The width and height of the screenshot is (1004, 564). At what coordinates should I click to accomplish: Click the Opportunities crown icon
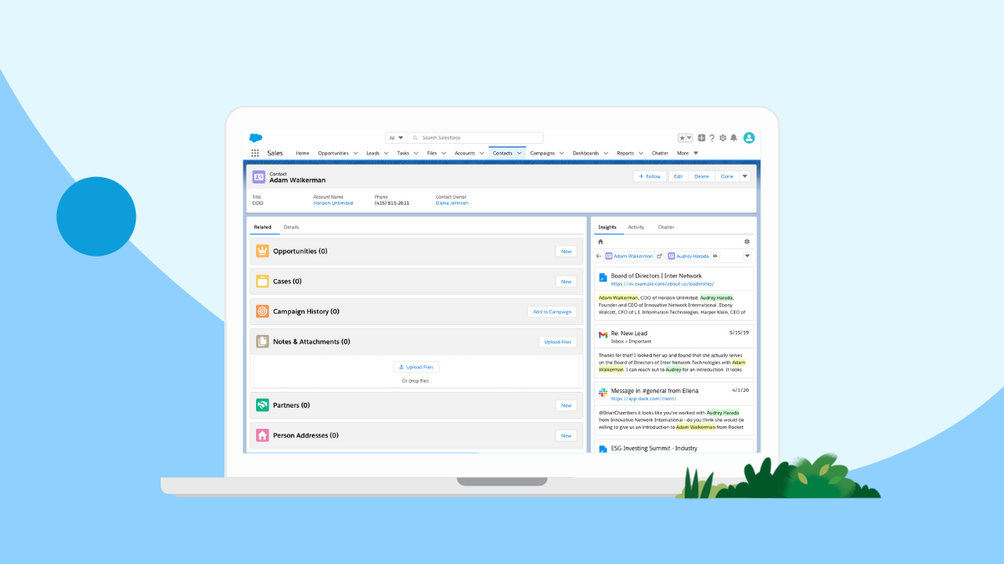click(x=262, y=251)
